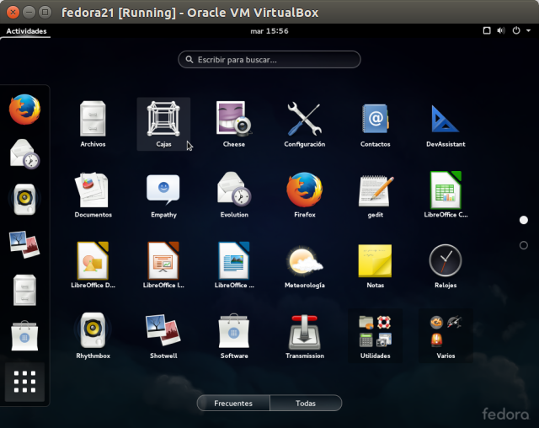
Task: Click the volume icon in top bar
Action: coord(501,30)
